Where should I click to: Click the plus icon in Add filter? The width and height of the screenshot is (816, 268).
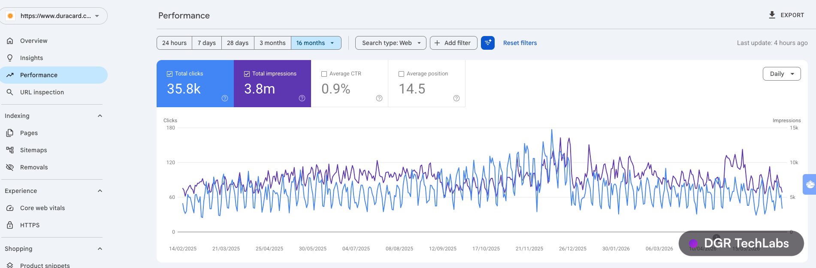(437, 43)
